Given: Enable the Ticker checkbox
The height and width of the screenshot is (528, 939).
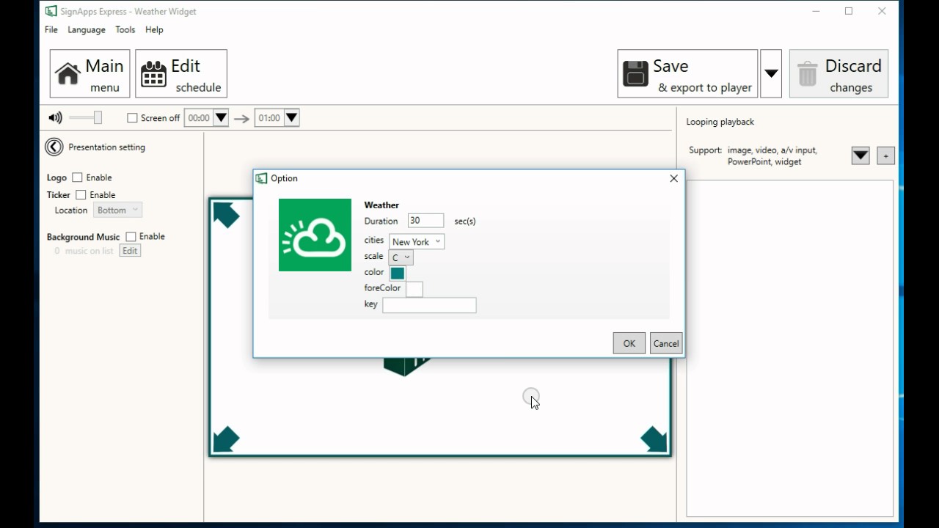Looking at the screenshot, I should click(x=81, y=195).
